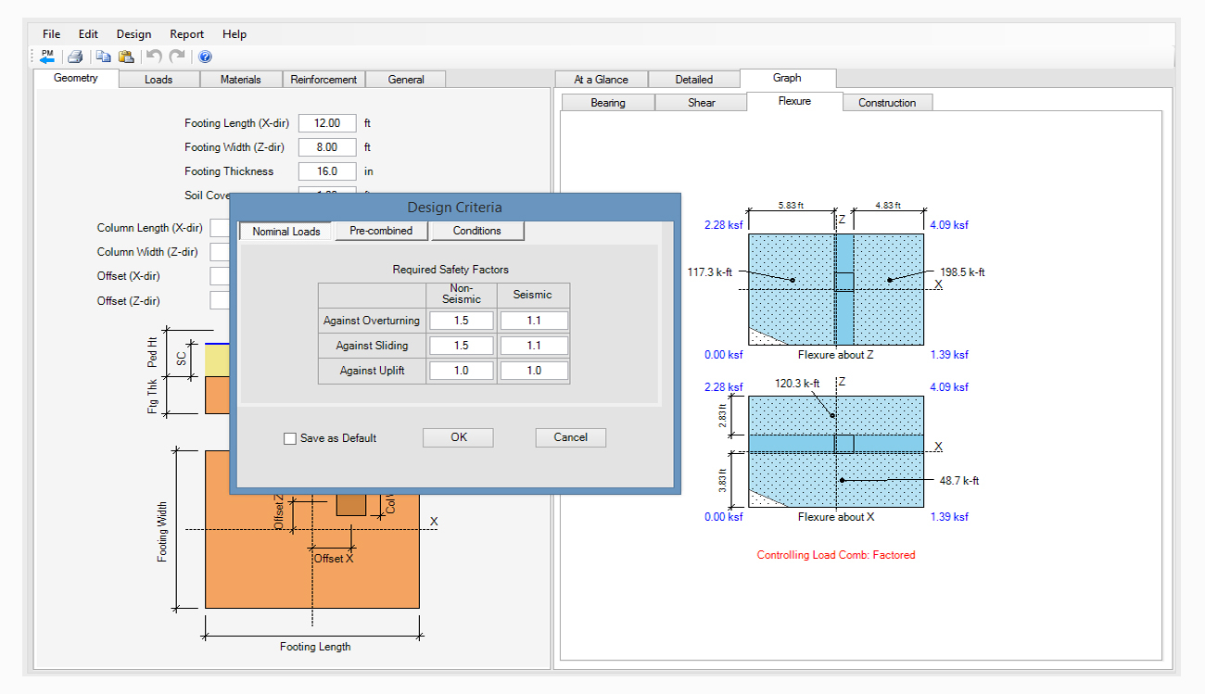This screenshot has width=1205, height=694.
Task: Select the Conditions tab in dialog
Action: [x=477, y=231]
